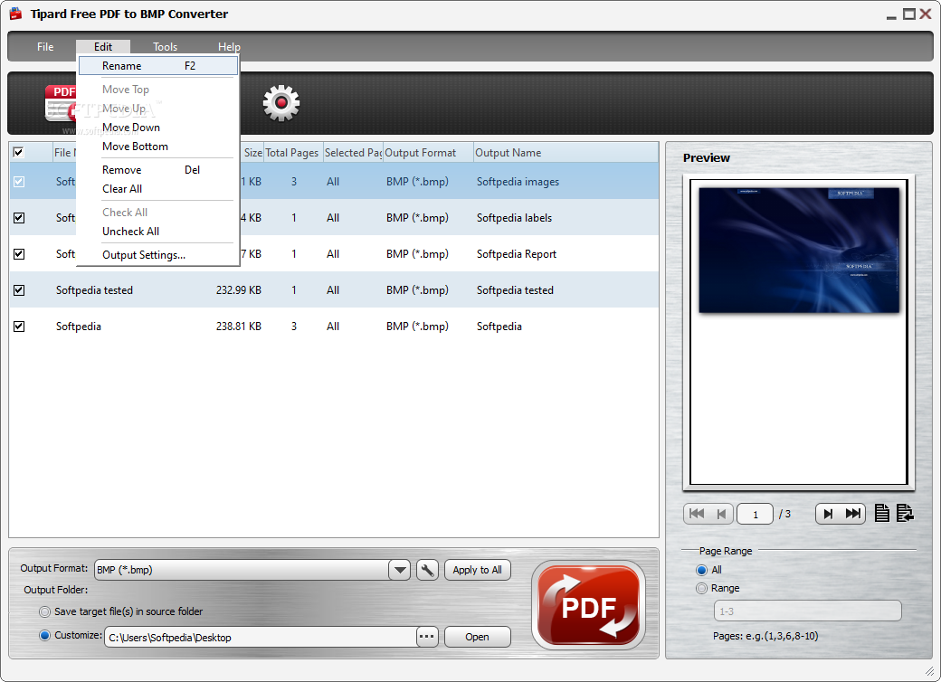Screen dimensions: 941x682
Task: Go to next preview page
Action: pos(828,514)
